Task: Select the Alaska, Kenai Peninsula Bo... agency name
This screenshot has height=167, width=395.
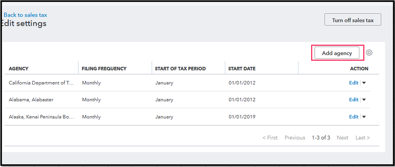Action: [x=41, y=117]
